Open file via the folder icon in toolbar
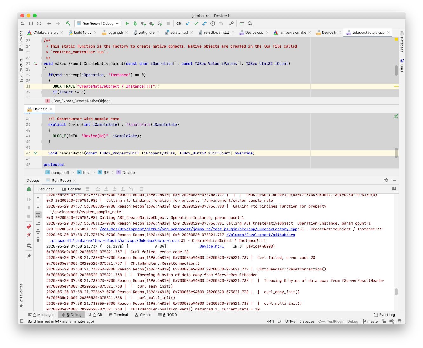The height and width of the screenshot is (348, 423). point(23,24)
